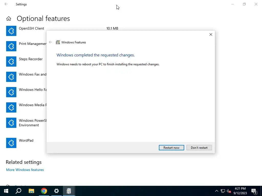The width and height of the screenshot is (262, 196).
Task: Select Windows Fax and Scan icon
Action: (x=11, y=77)
